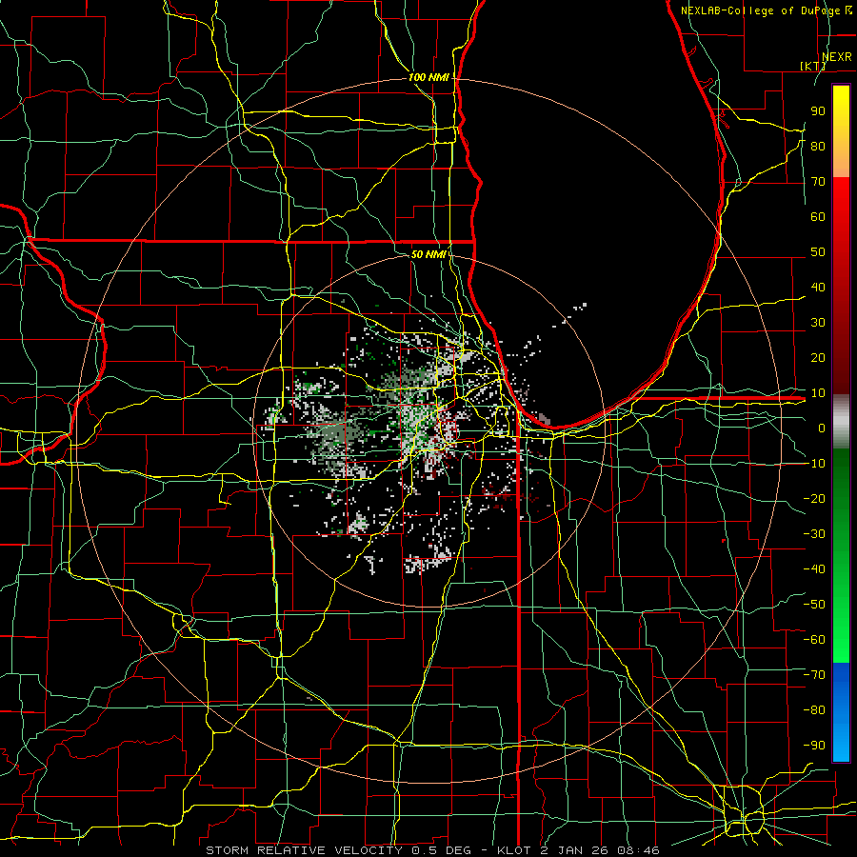857x857 pixels.
Task: Click the positive 40 scale value
Action: 818,287
